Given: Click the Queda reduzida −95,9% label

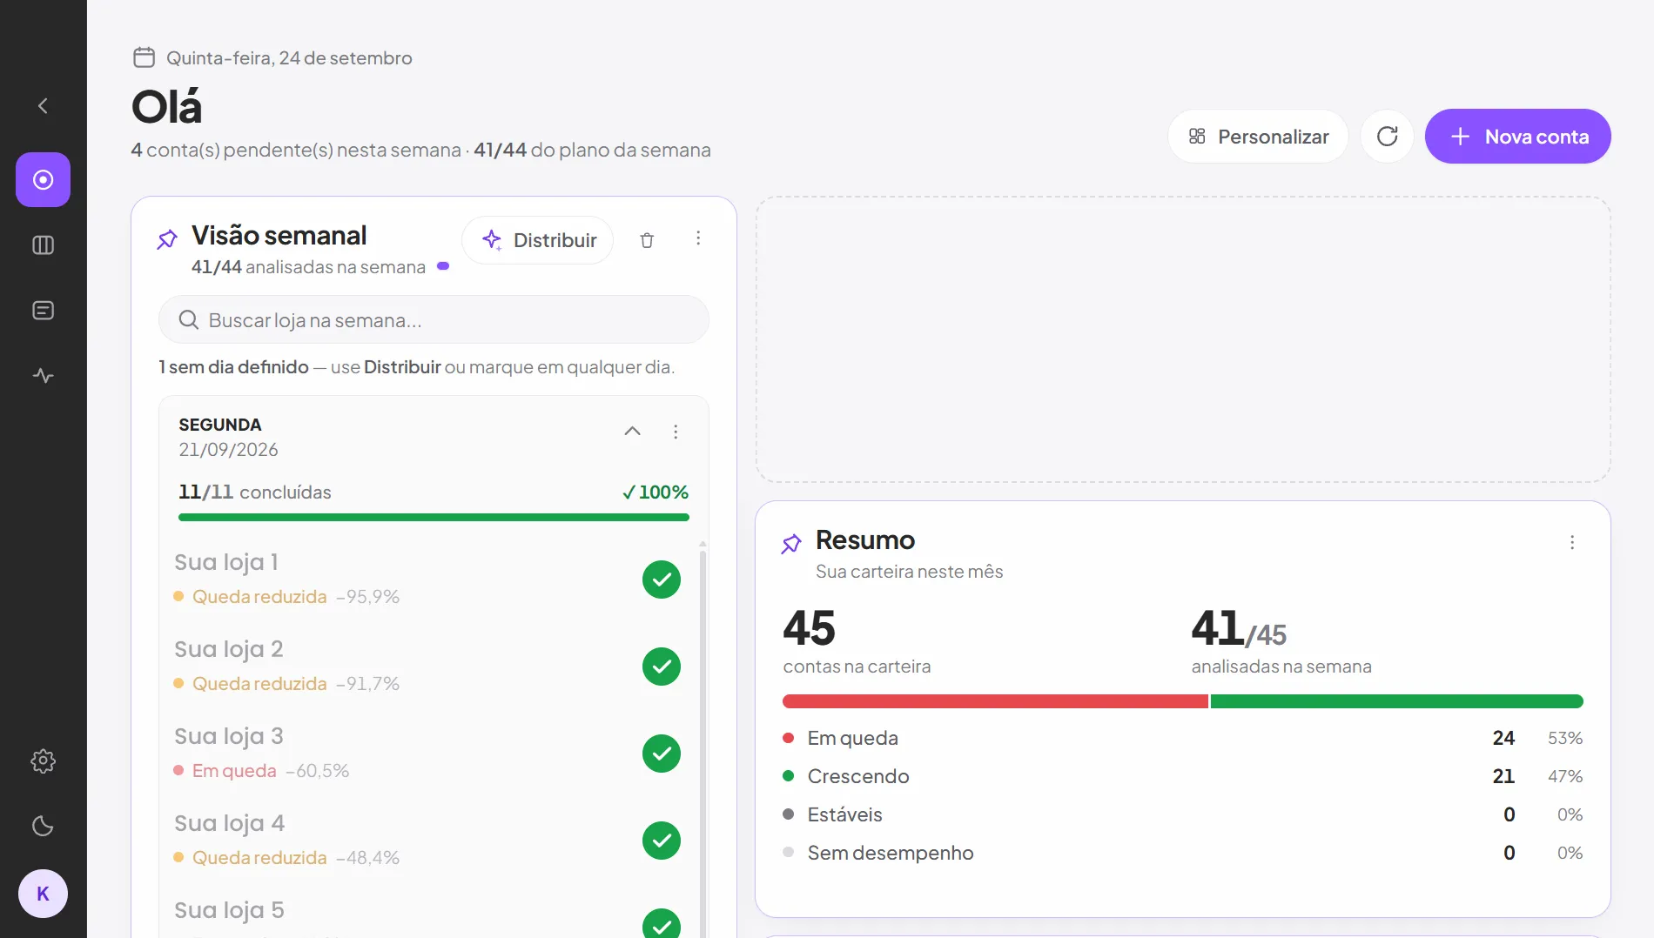Looking at the screenshot, I should pos(286,597).
